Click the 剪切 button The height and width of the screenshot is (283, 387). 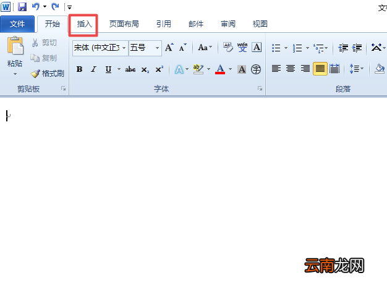click(x=44, y=43)
